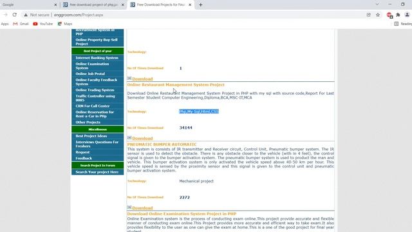
Task: Switch to the free download project of php tab
Action: click(91, 5)
